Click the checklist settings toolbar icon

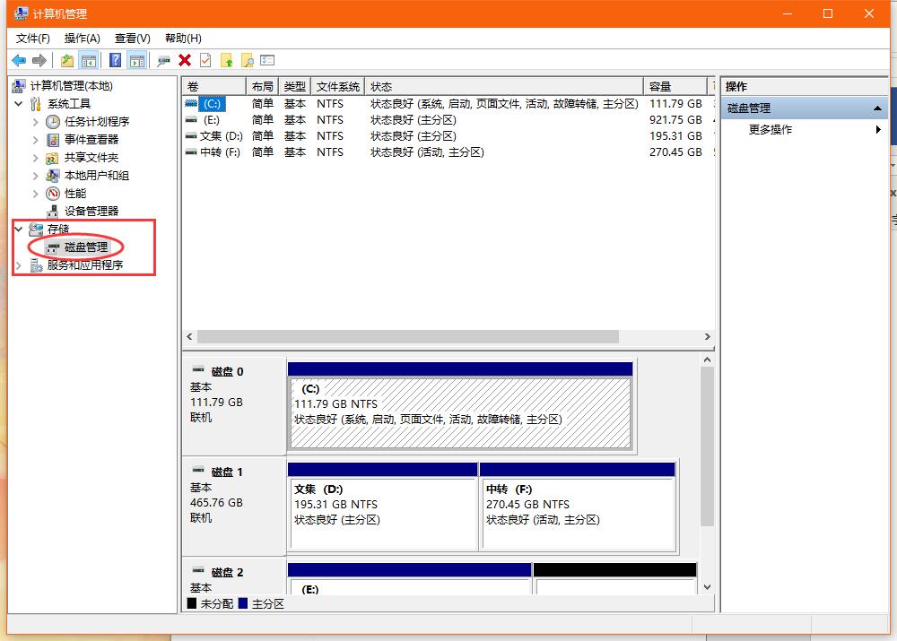(x=267, y=60)
